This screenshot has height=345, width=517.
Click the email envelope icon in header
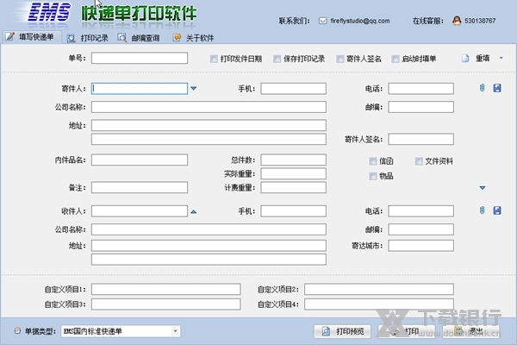322,21
